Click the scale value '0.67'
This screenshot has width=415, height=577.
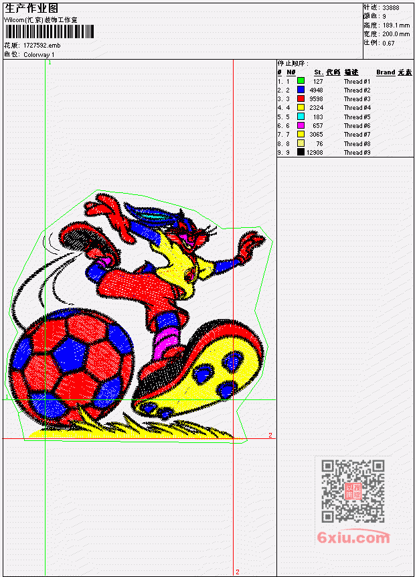tap(388, 43)
